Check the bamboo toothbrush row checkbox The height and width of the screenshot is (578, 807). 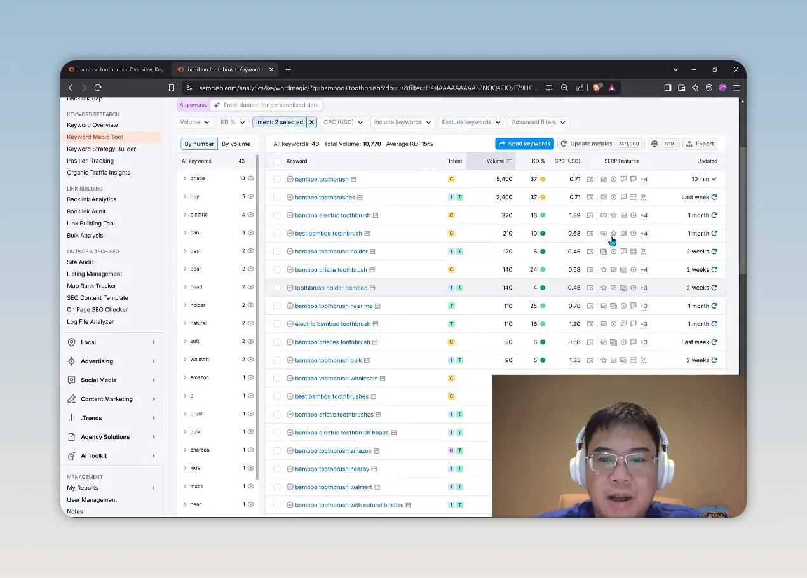click(x=276, y=179)
